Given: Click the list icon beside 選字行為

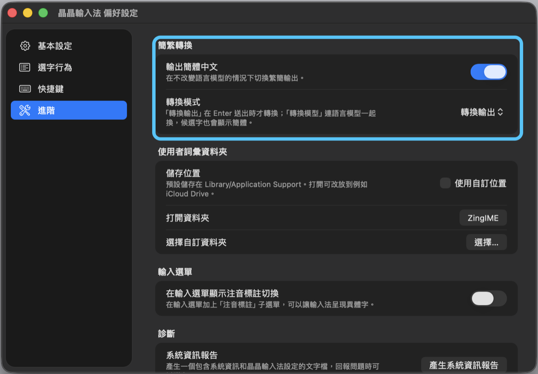Looking at the screenshot, I should coord(25,68).
